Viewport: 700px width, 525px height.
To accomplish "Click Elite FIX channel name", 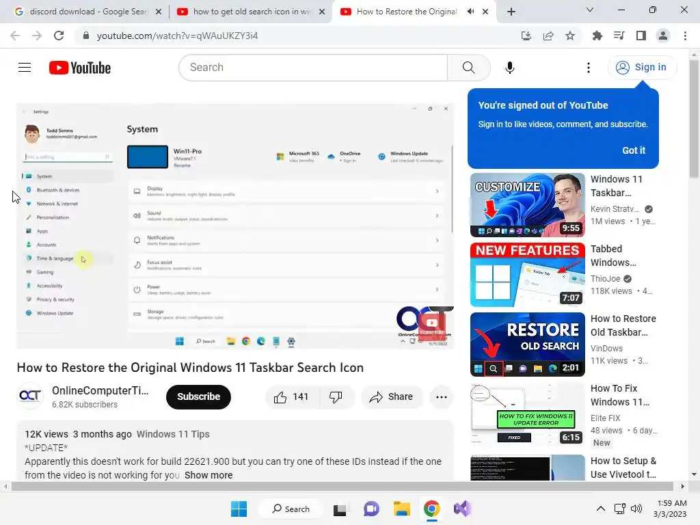I will 605,418.
